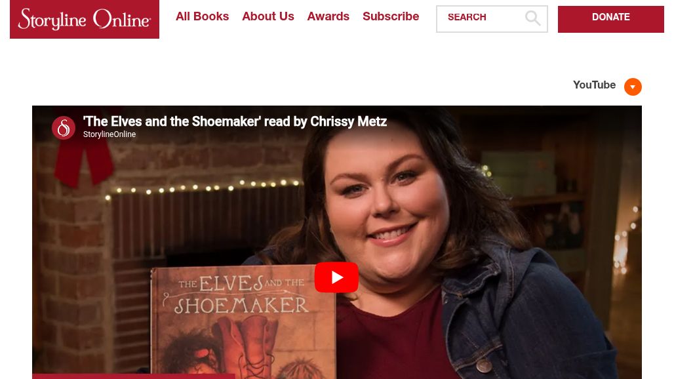Click the StorylineOnline channel name under the title

pos(109,134)
